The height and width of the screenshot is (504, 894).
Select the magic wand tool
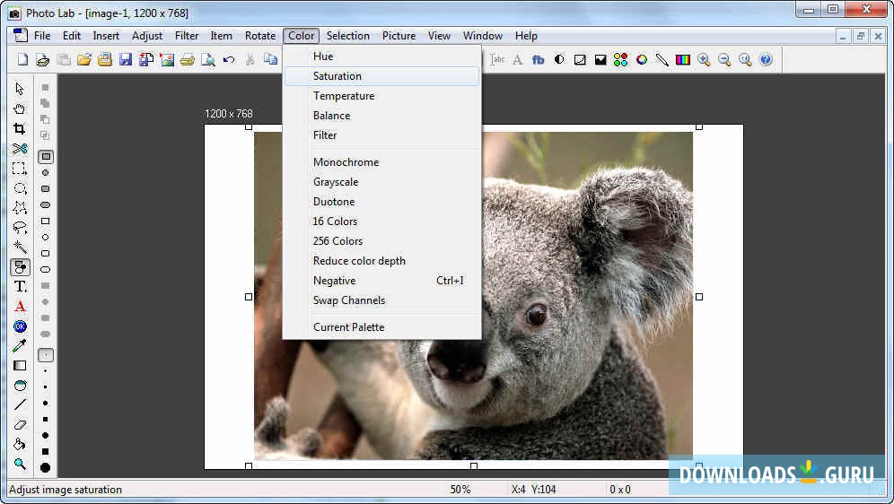coord(20,248)
